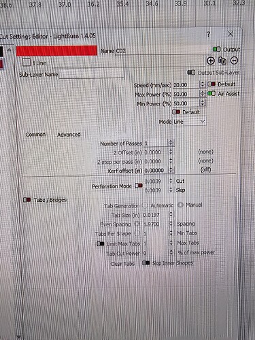Click the Clear Tabs button
255x340 pixels.
pos(122,264)
